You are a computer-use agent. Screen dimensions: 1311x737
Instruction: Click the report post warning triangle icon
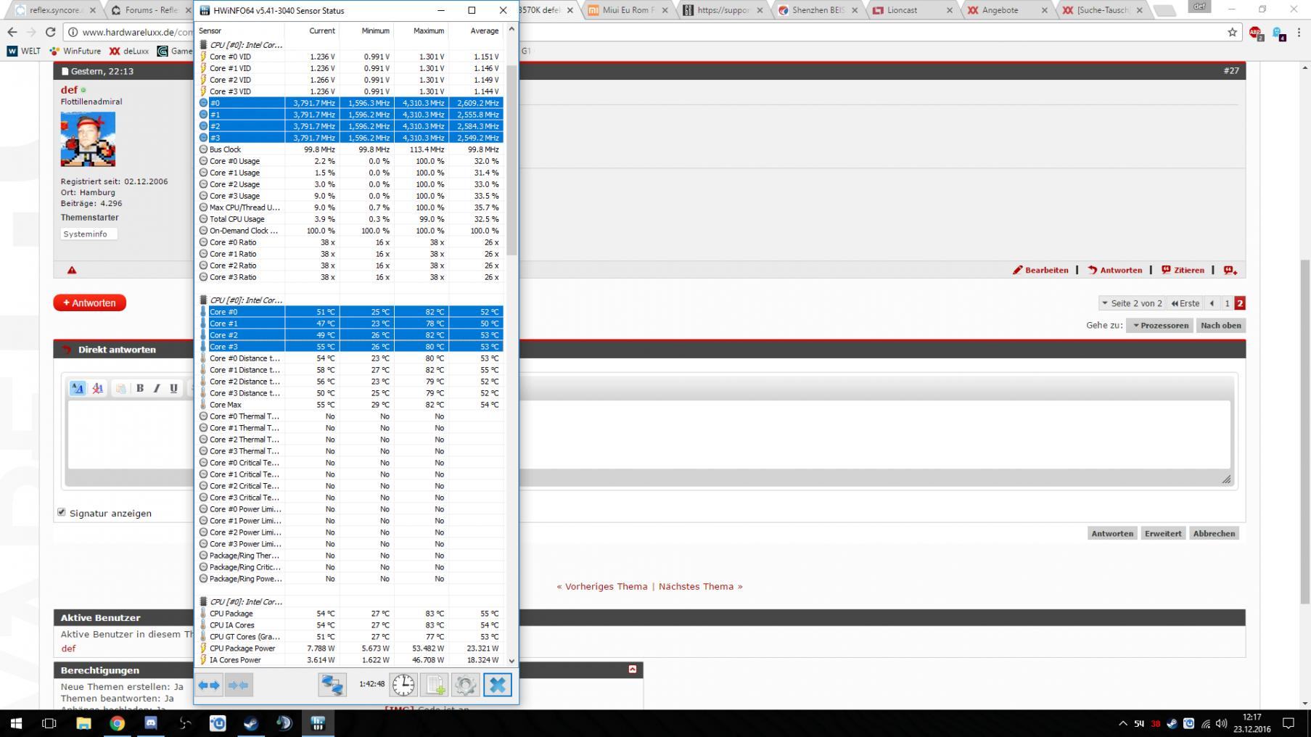(x=72, y=270)
